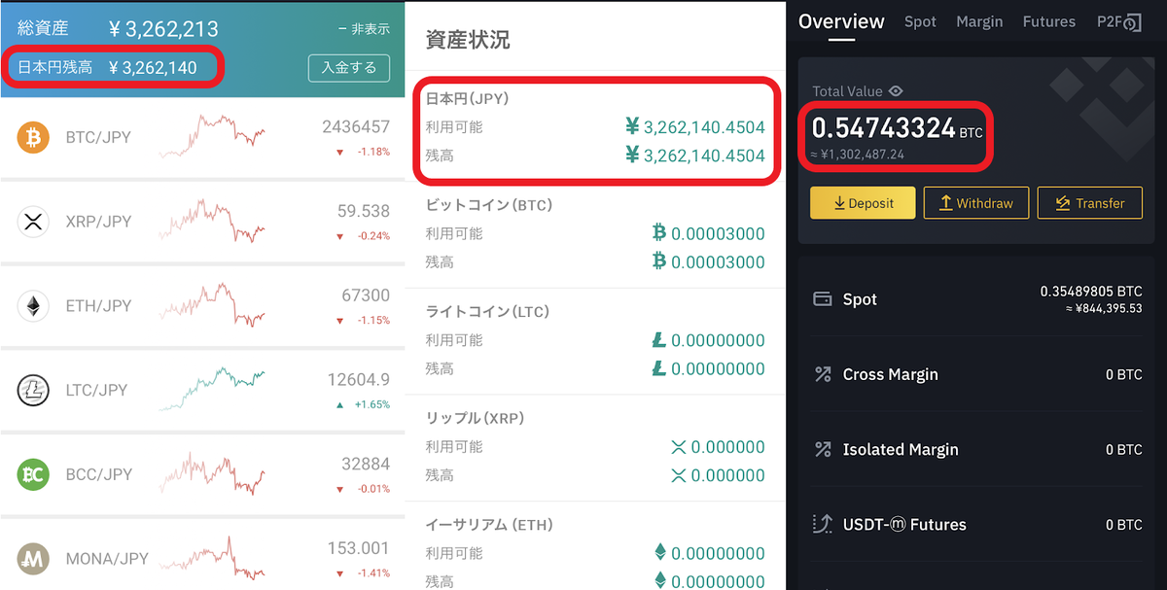Tap the BCC coin icon
This screenshot has width=1167, height=590.
(33, 474)
